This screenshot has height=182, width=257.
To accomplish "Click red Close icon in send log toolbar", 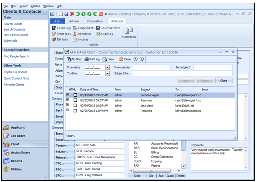I will (125, 59).
